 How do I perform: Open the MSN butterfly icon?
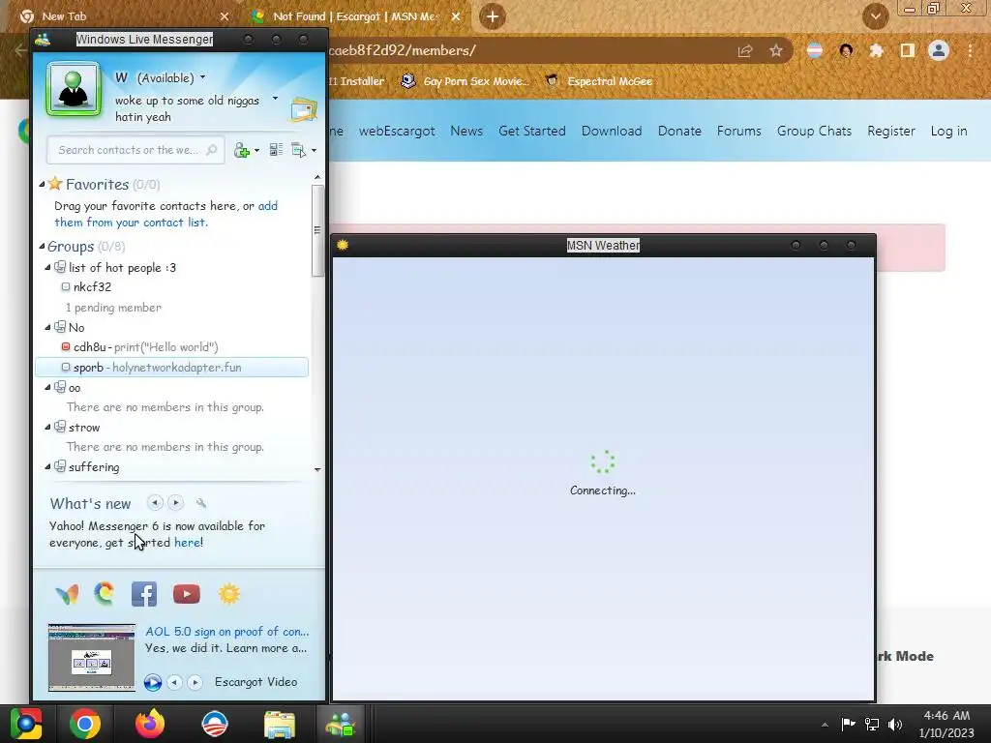pyautogui.click(x=68, y=594)
